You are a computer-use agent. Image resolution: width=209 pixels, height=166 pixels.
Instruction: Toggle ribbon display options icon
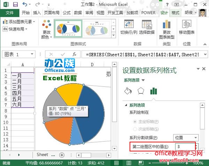click(x=177, y=5)
